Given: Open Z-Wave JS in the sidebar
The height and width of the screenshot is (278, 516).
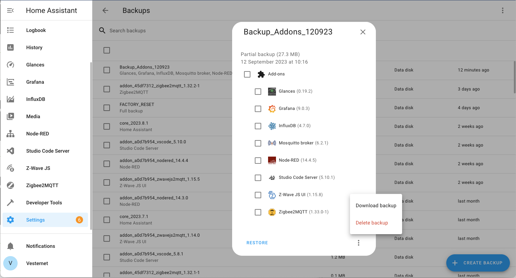Looking at the screenshot, I should pyautogui.click(x=45, y=168).
